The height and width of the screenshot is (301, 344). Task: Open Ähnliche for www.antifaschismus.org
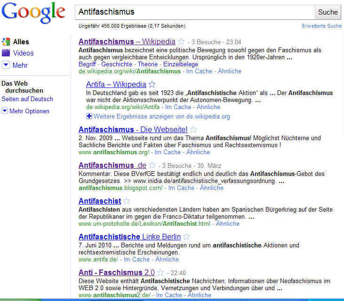(198, 152)
